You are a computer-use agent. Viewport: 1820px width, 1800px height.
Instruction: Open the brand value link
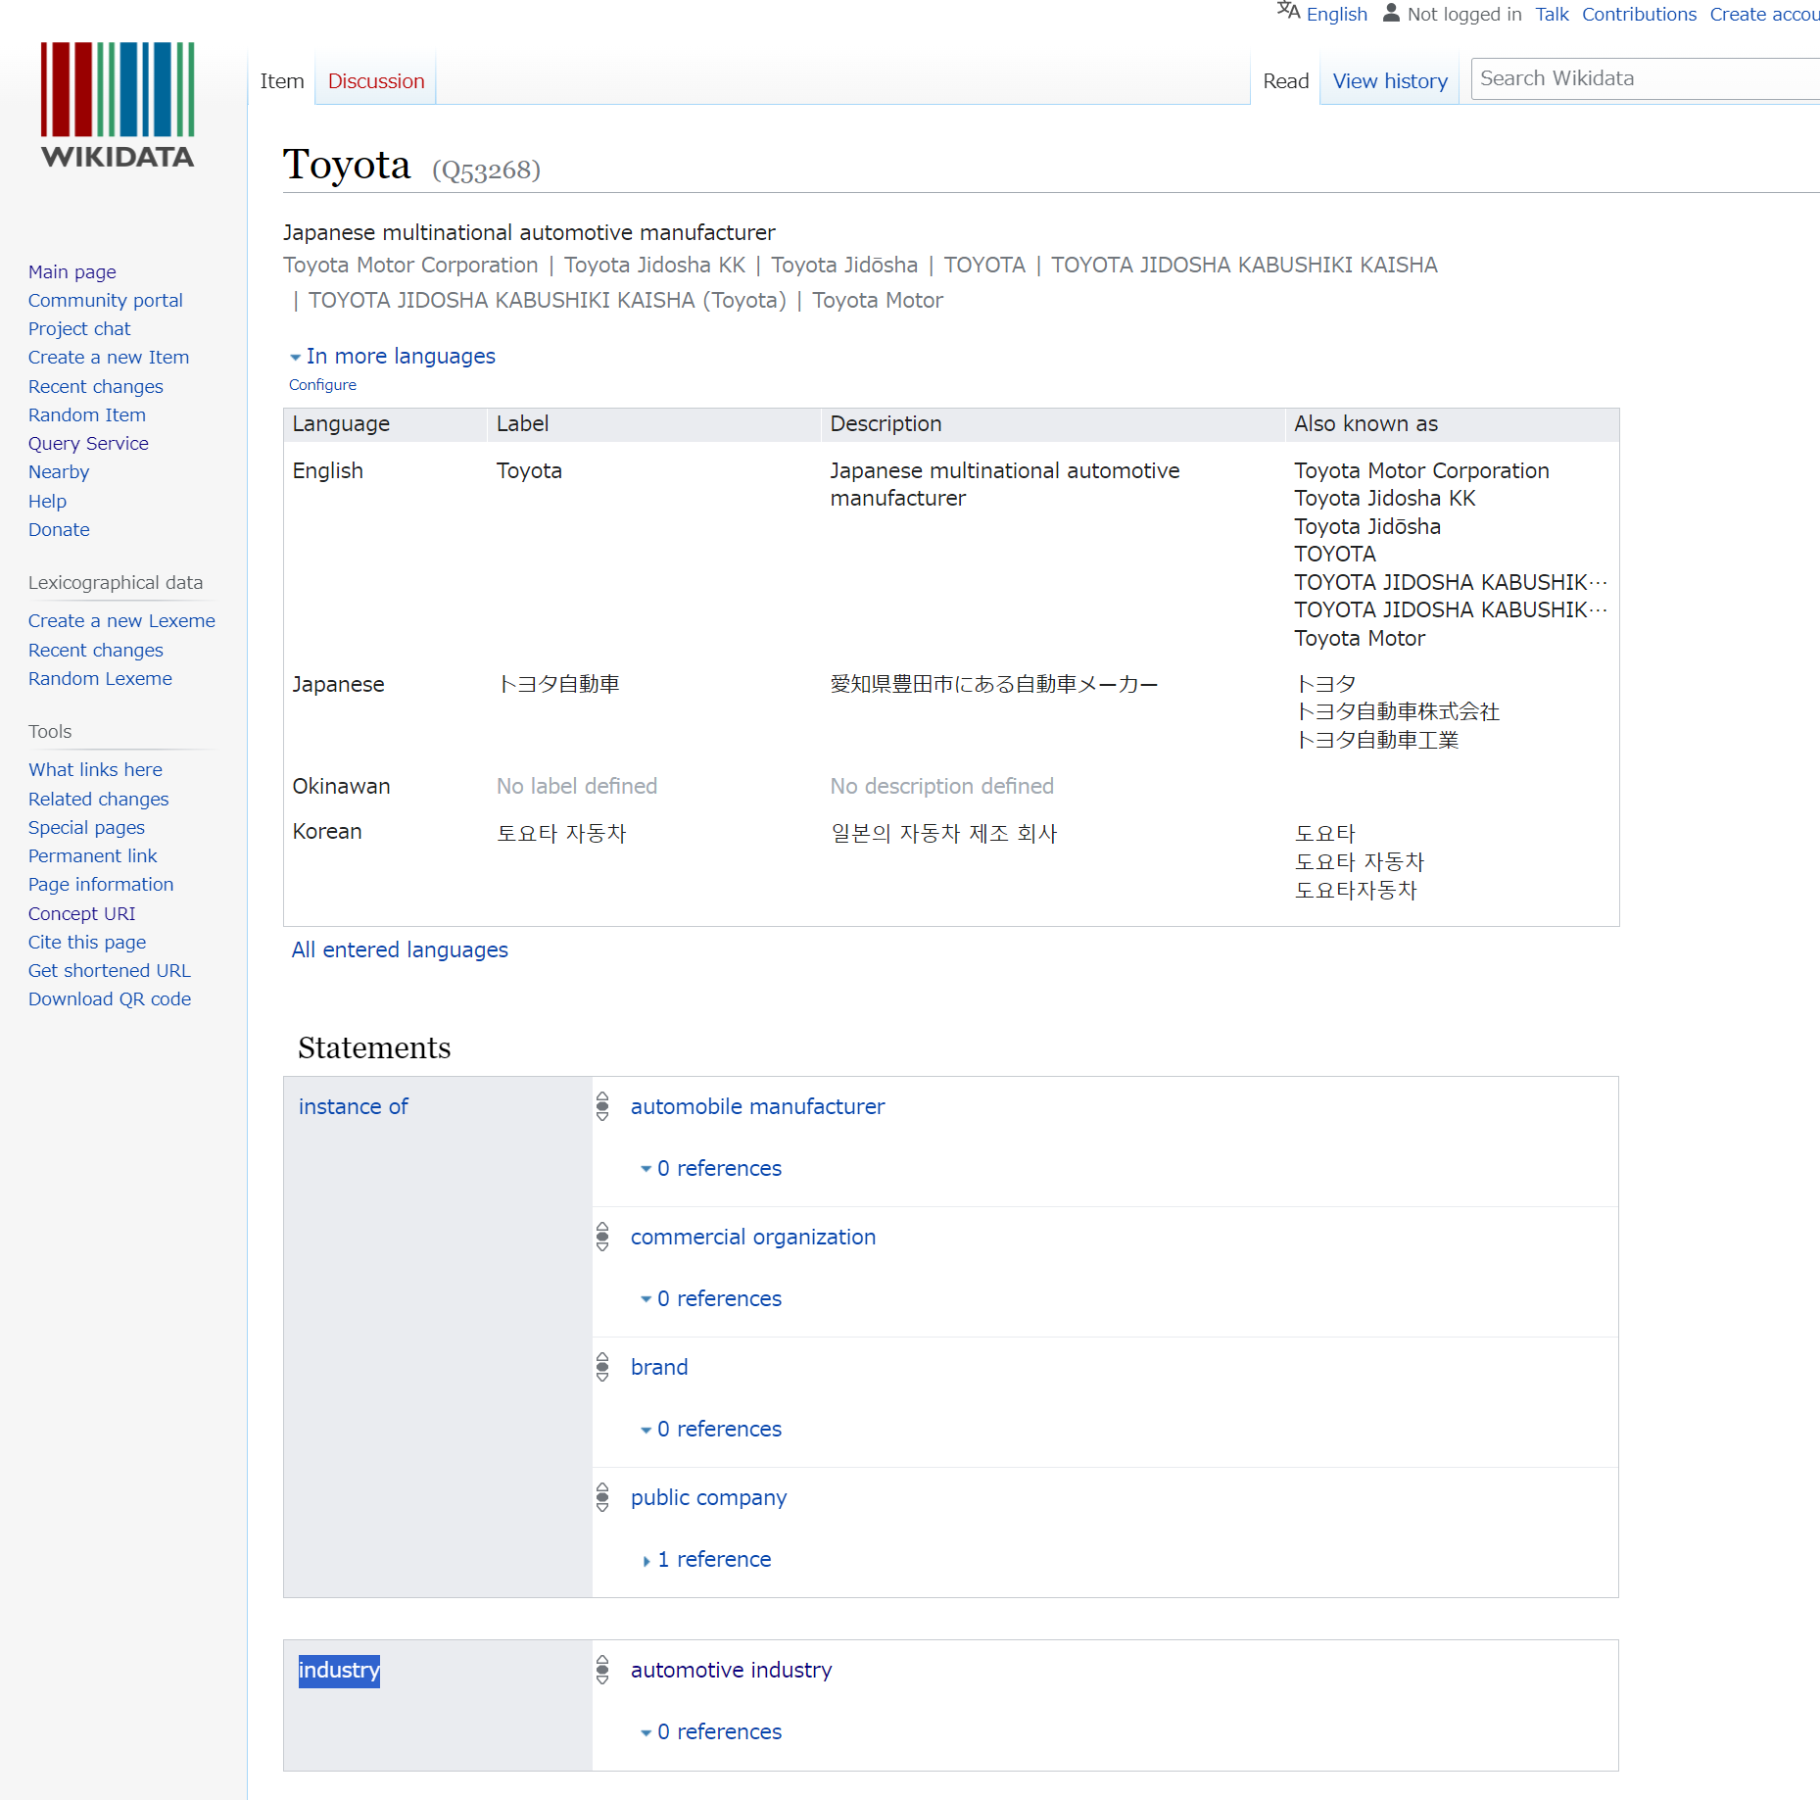pos(659,1367)
